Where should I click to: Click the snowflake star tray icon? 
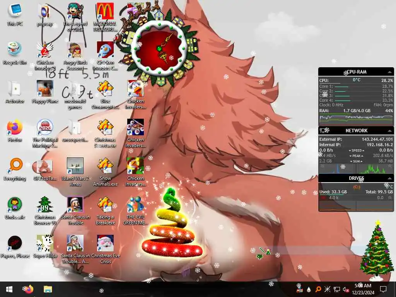(x=327, y=289)
